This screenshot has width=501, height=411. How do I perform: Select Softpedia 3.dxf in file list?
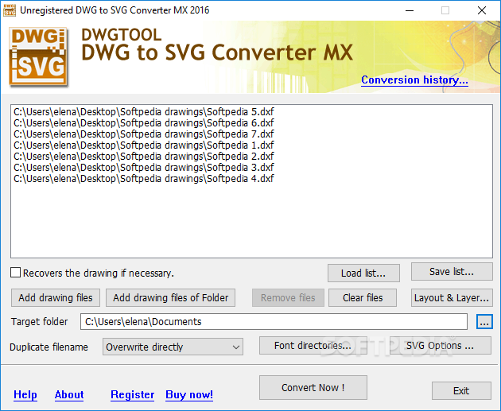click(144, 167)
